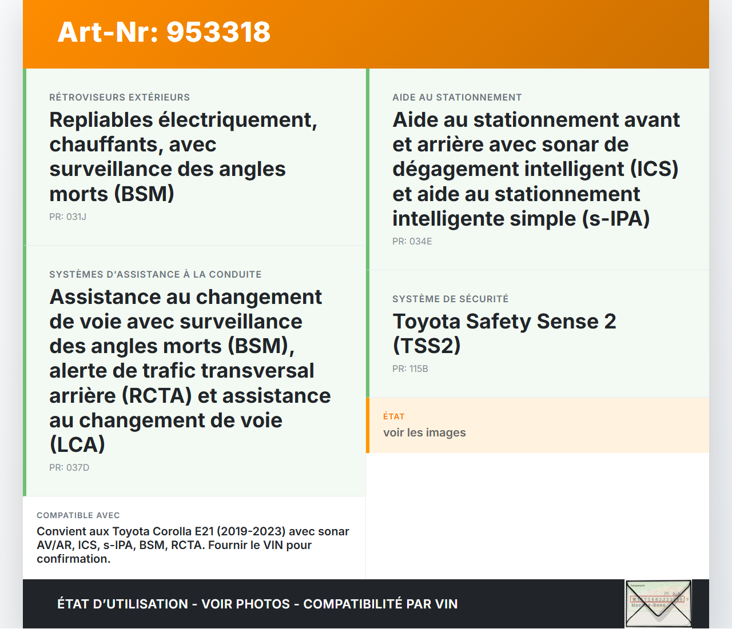Click the Repliables électriquement mirror description
The image size is (732, 629).
click(183, 157)
